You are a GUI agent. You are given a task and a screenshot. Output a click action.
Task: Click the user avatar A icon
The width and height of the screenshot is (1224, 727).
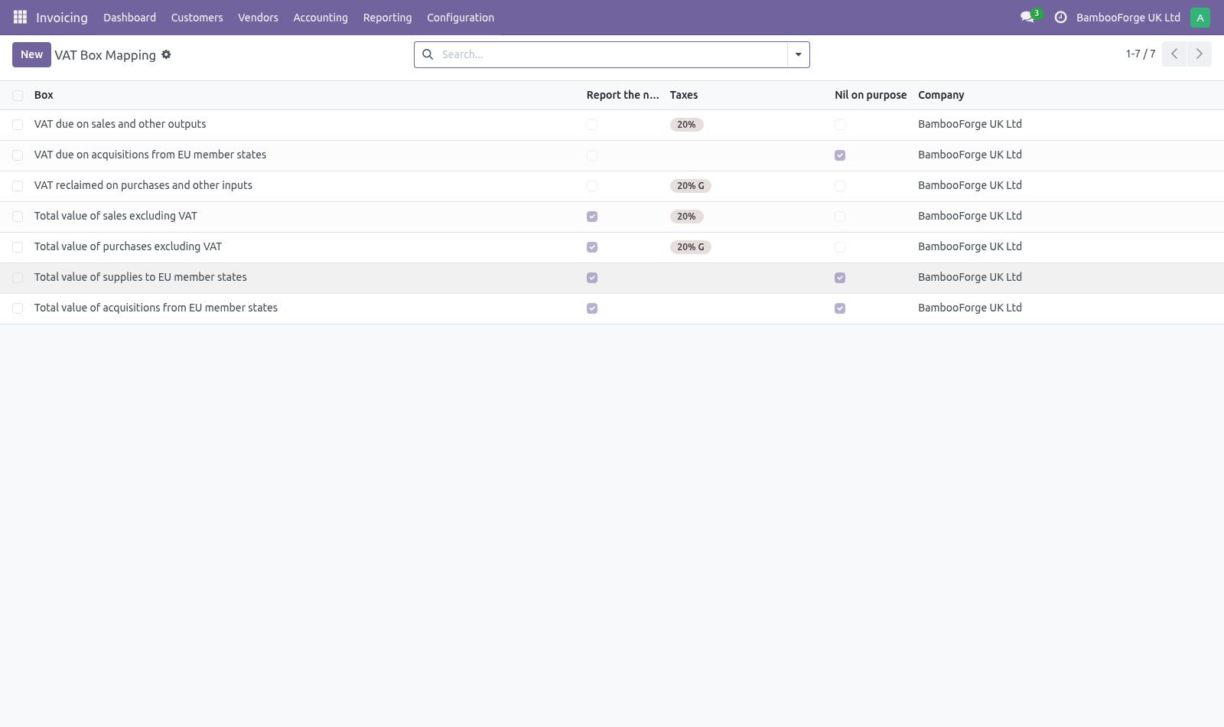(x=1200, y=18)
